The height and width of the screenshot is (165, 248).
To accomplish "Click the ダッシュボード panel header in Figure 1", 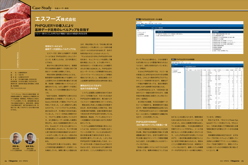I will (x=183, y=32).
